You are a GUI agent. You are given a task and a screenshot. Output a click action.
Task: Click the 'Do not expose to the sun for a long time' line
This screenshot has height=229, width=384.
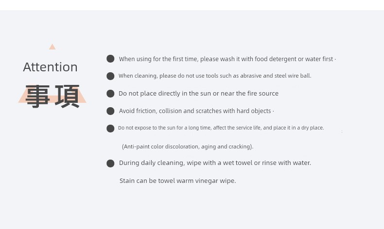[221, 128]
